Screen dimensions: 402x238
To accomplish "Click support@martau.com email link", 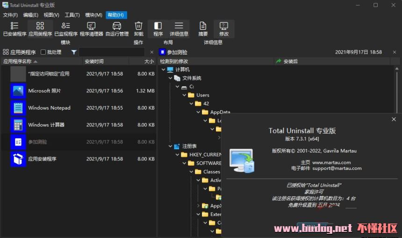I will point(337,168).
